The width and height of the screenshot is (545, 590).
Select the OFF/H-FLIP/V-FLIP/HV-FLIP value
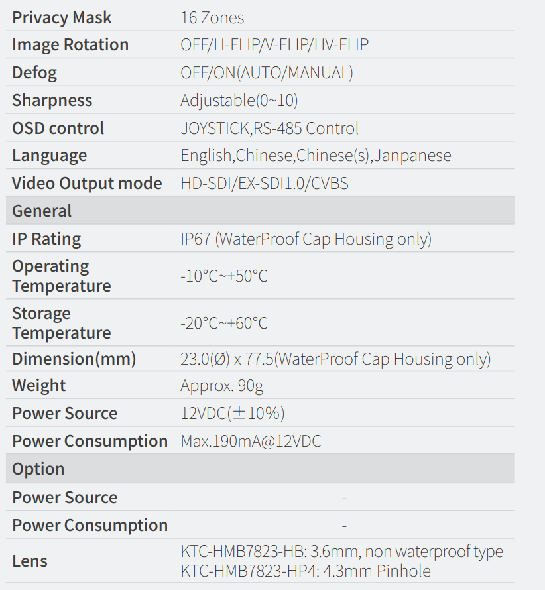[274, 45]
